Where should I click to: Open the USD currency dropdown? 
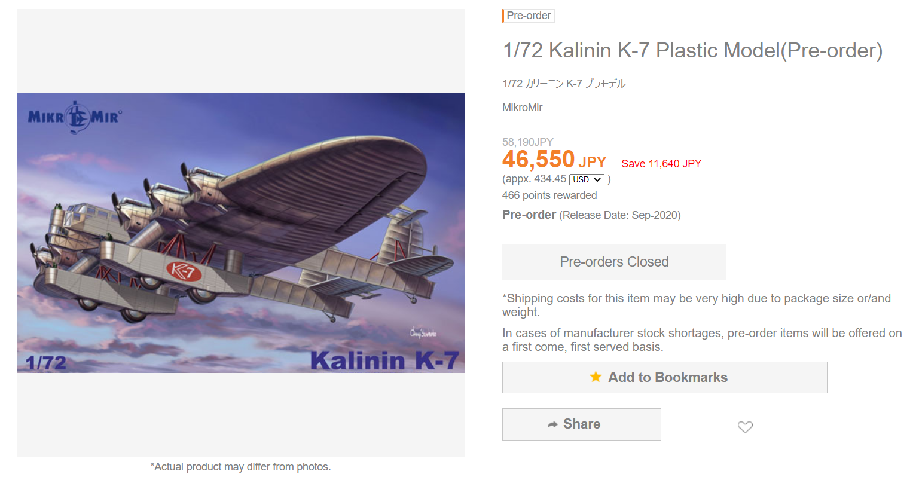587,179
